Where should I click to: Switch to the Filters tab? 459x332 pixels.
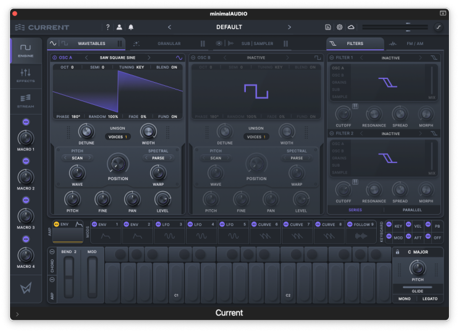pyautogui.click(x=355, y=44)
